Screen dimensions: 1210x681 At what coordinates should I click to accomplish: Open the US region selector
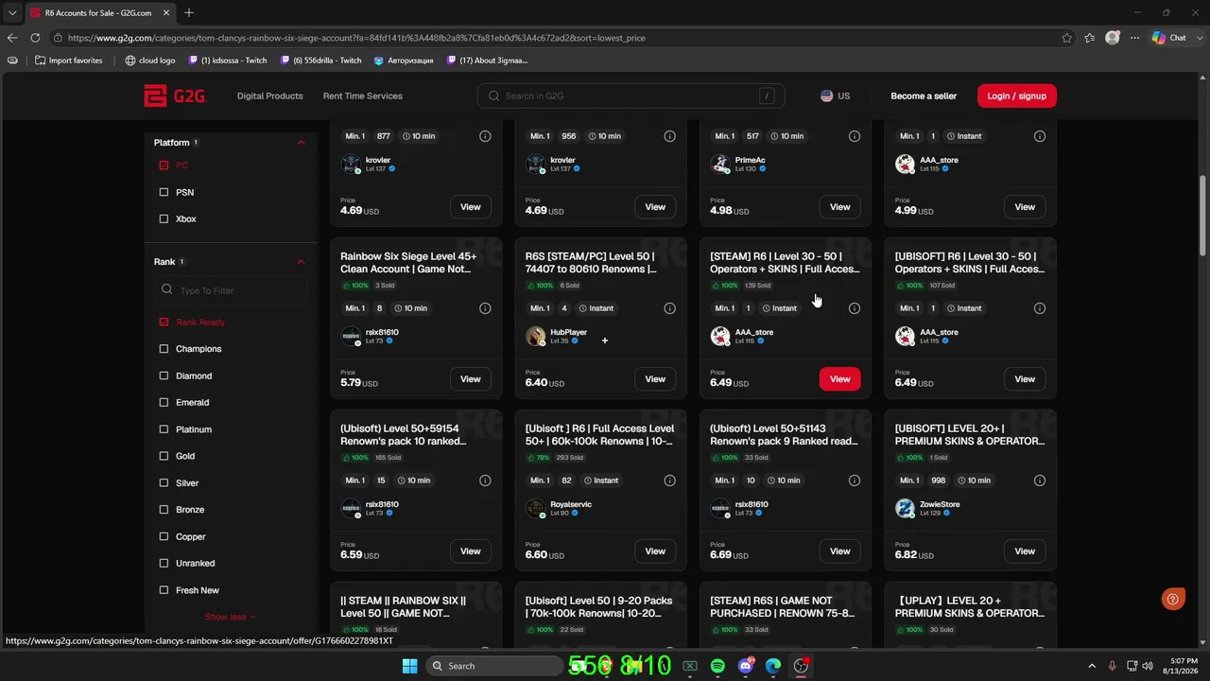click(x=835, y=96)
